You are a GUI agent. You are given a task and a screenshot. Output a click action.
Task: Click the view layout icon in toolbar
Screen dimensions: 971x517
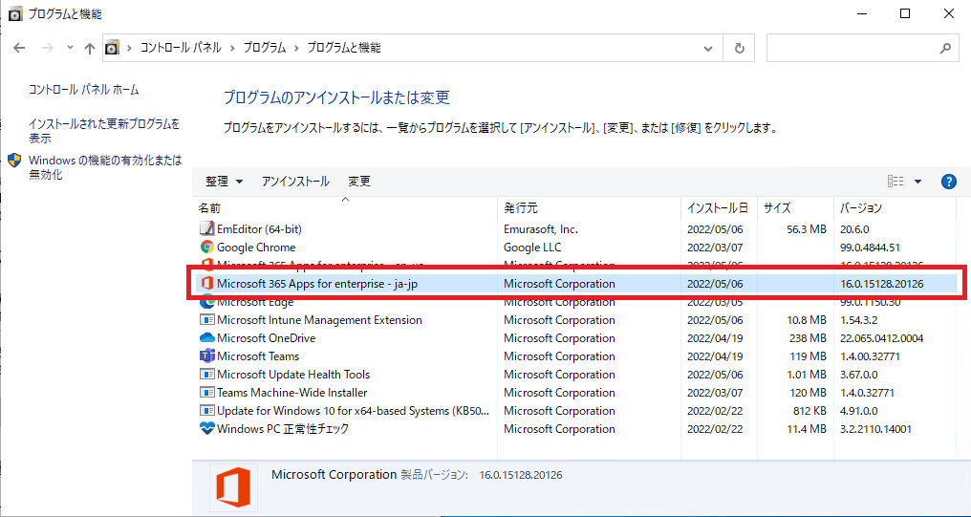pos(895,182)
